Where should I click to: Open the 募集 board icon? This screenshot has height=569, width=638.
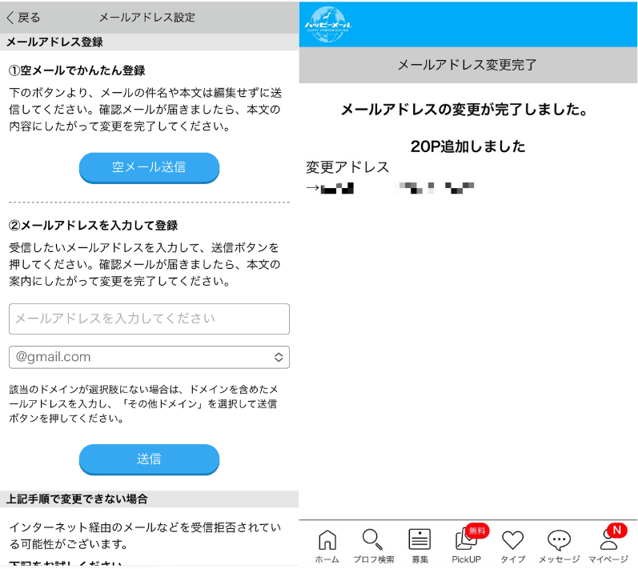point(419,540)
